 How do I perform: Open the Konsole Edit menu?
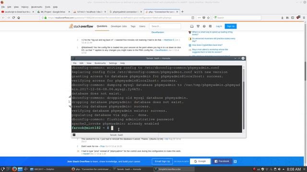82,63
